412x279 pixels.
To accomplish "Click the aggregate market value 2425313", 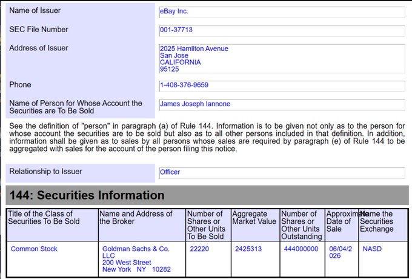I will click(x=248, y=249).
